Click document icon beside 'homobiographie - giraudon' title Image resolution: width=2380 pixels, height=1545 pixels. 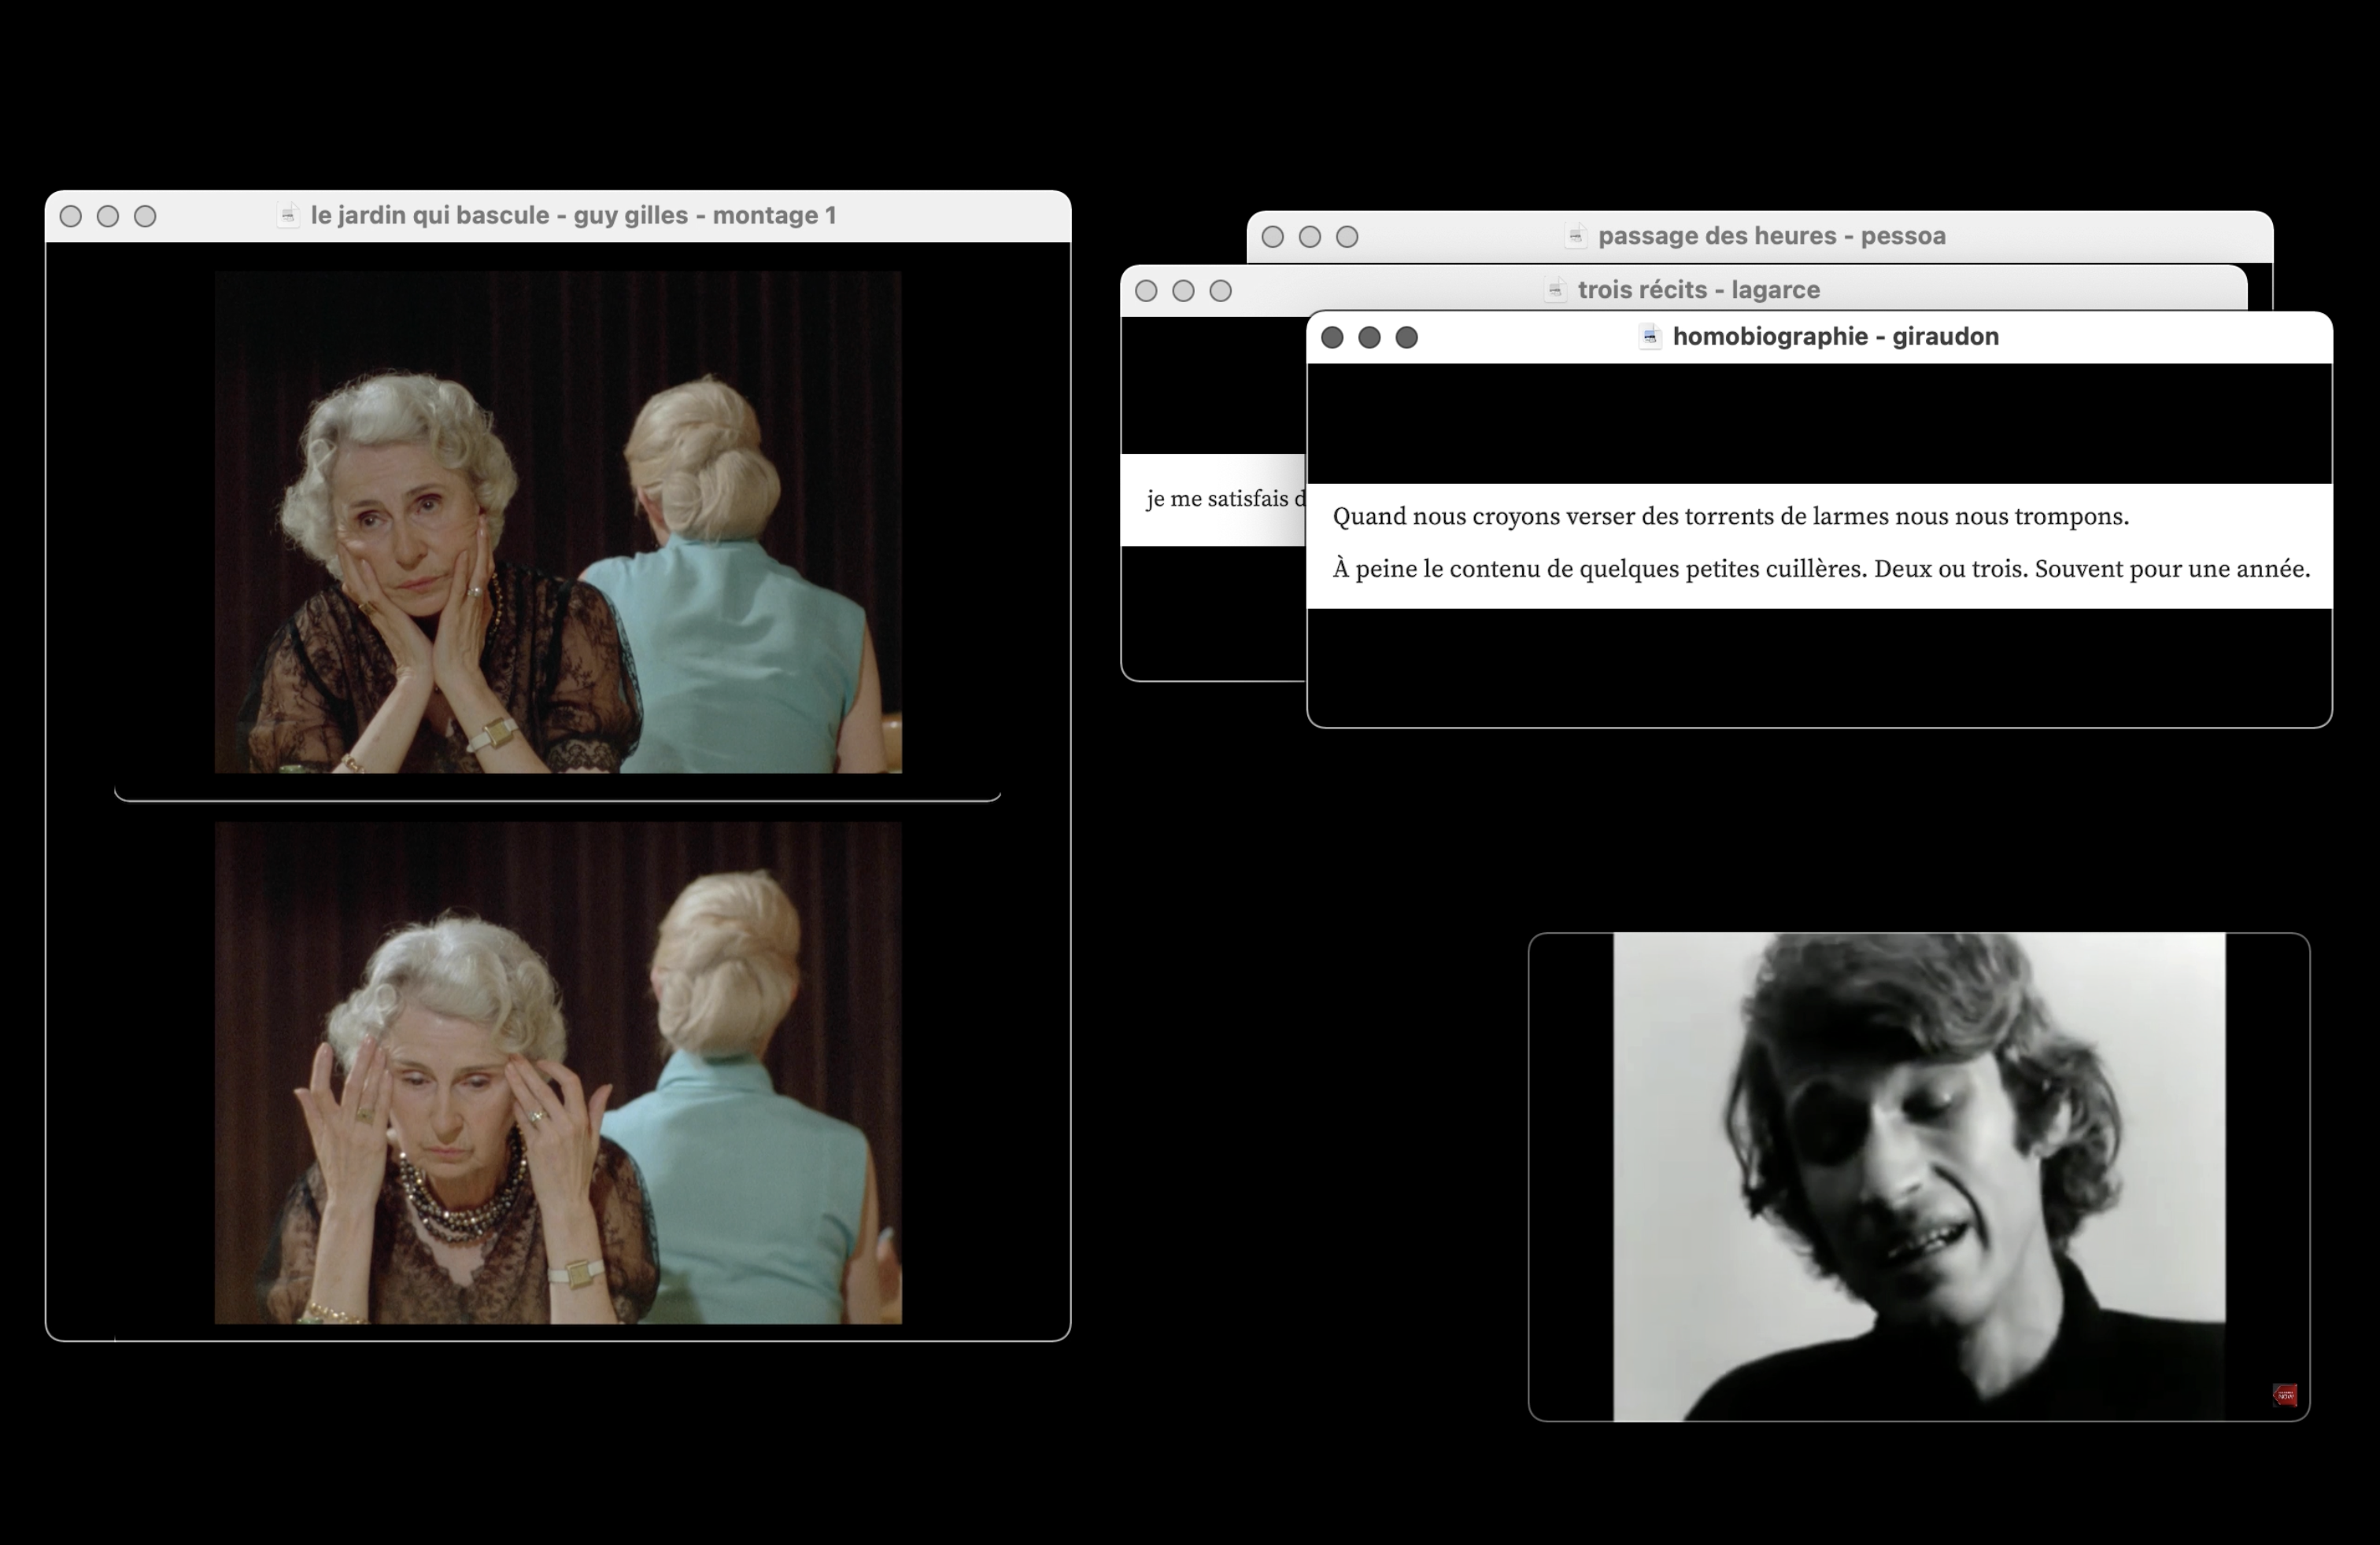pyautogui.click(x=1650, y=337)
